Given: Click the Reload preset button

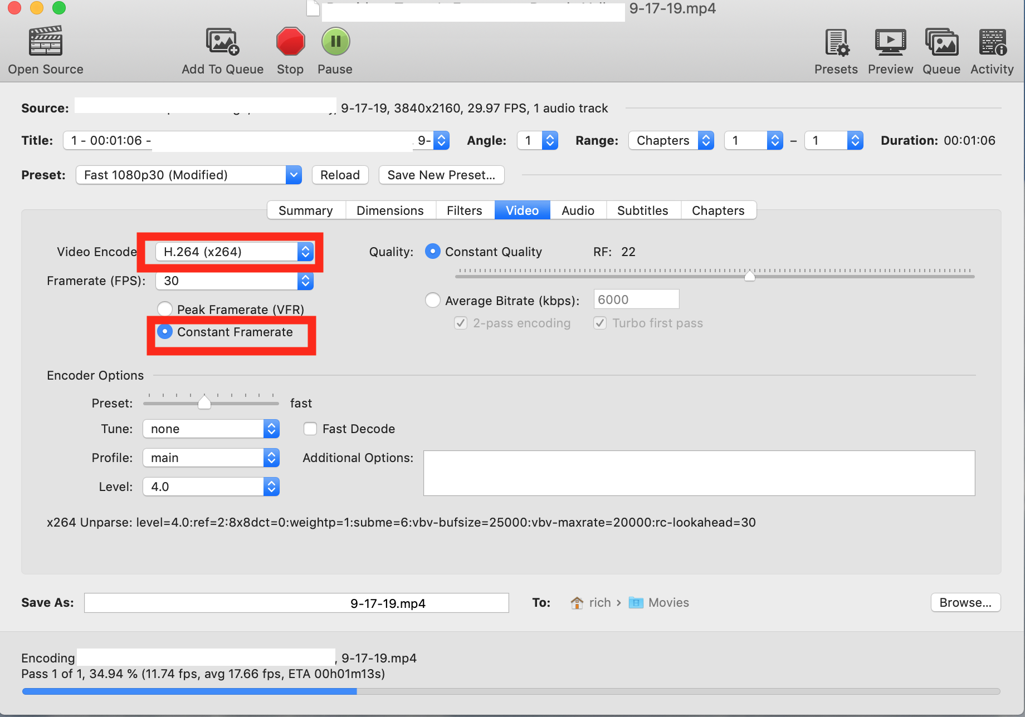Looking at the screenshot, I should (340, 175).
